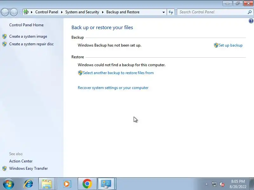Screen dimensions: 254x190
Task: Open Action Center link
Action: pos(21,161)
